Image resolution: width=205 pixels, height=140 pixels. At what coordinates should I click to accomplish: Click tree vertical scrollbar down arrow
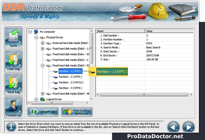point(91,99)
